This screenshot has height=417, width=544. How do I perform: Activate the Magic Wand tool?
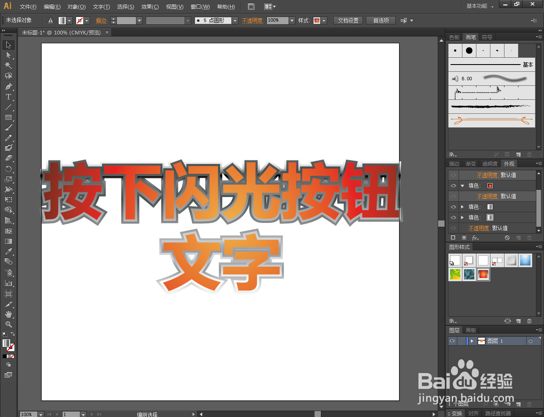coord(8,65)
